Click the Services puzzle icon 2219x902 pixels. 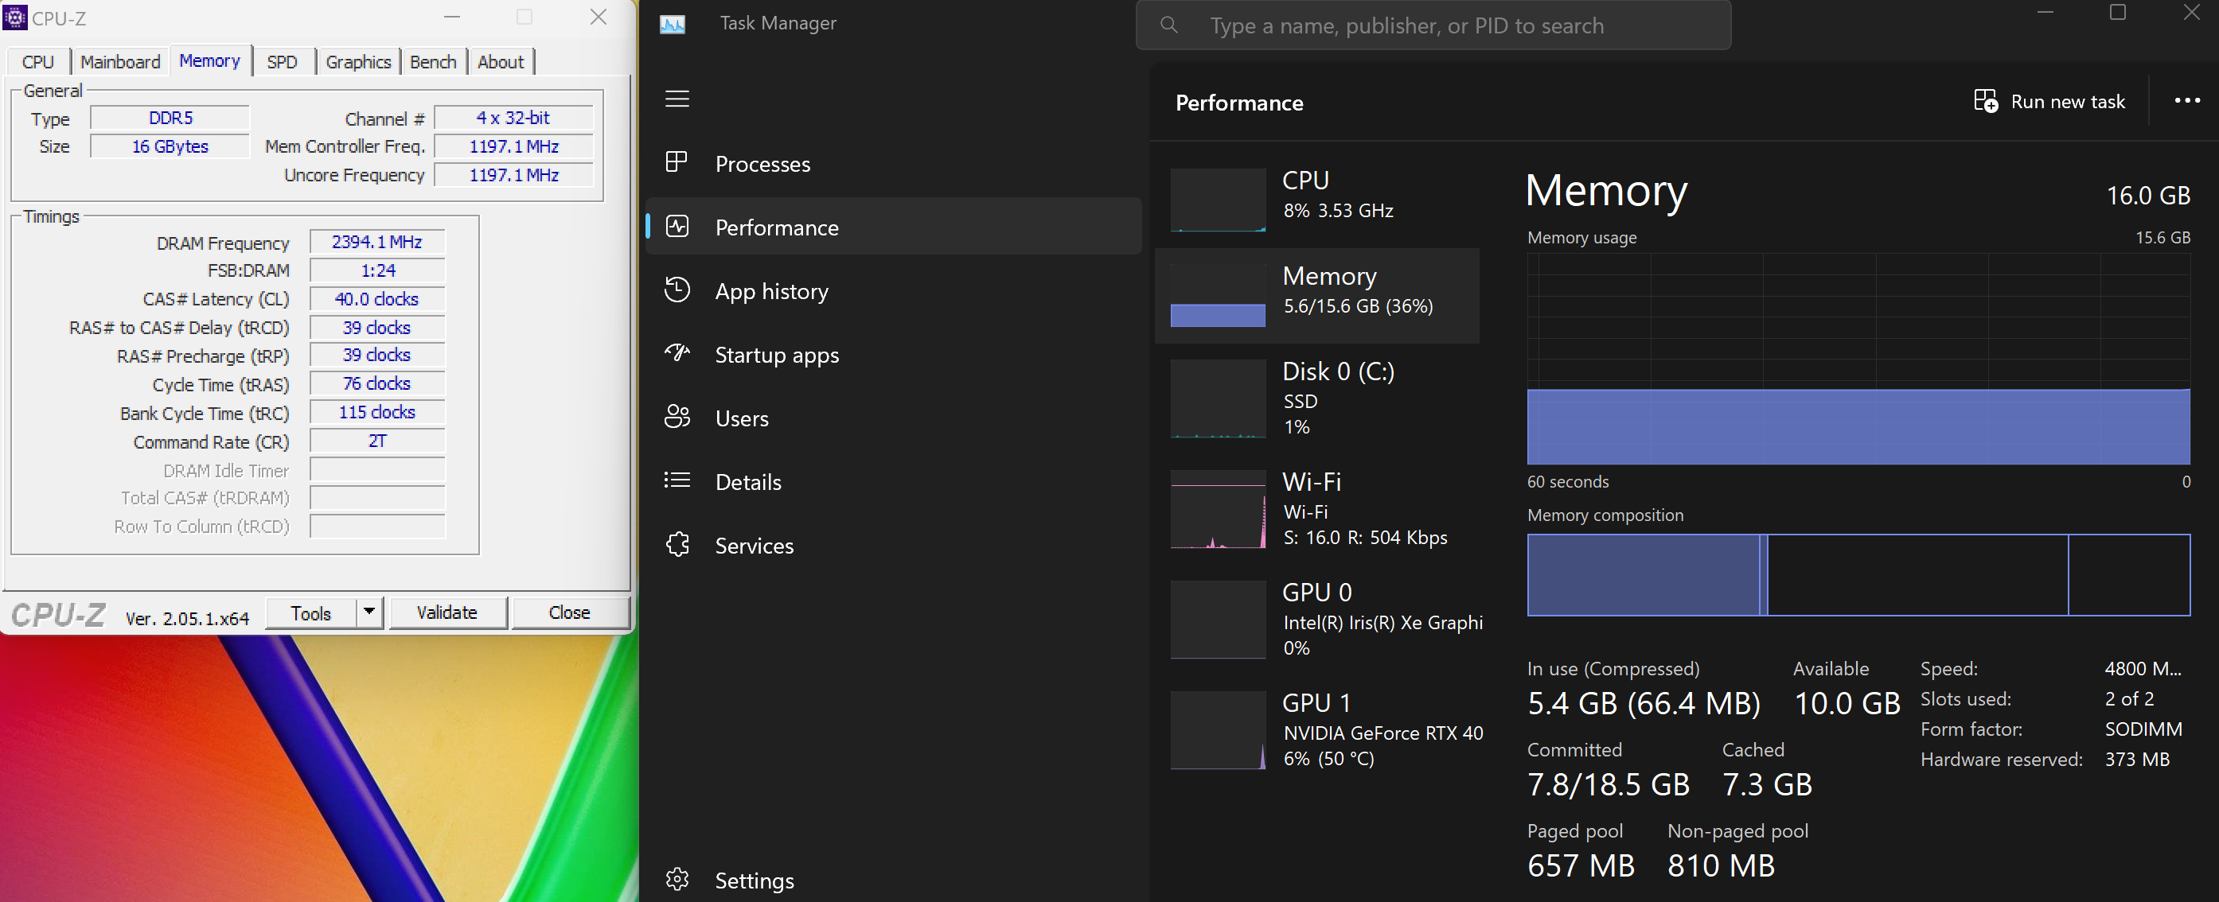[x=678, y=544]
